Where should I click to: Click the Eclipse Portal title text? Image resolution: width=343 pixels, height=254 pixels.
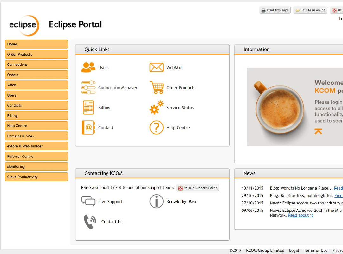tap(75, 24)
